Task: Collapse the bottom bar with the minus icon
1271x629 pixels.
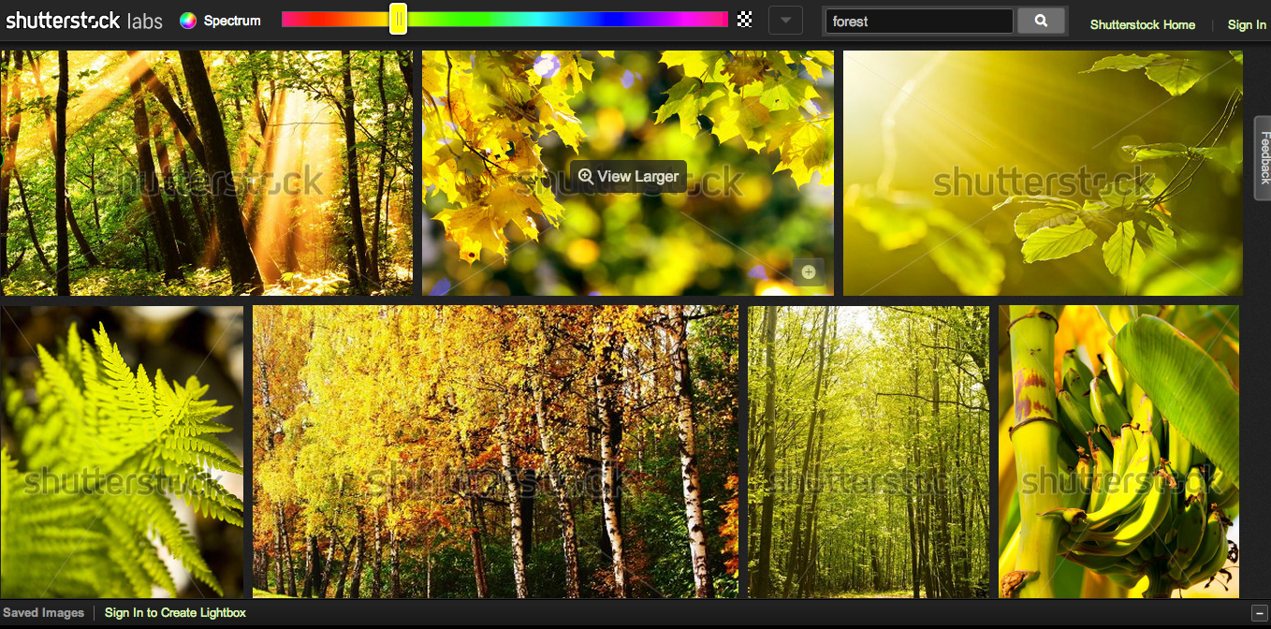Action: pos(1259,613)
